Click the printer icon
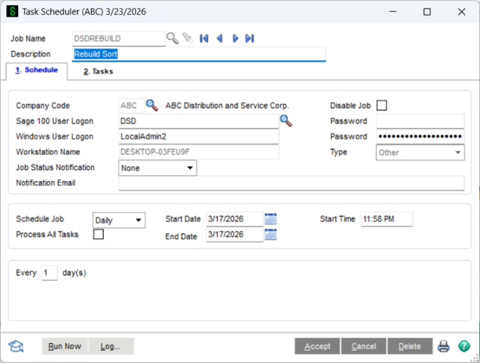 coord(444,346)
